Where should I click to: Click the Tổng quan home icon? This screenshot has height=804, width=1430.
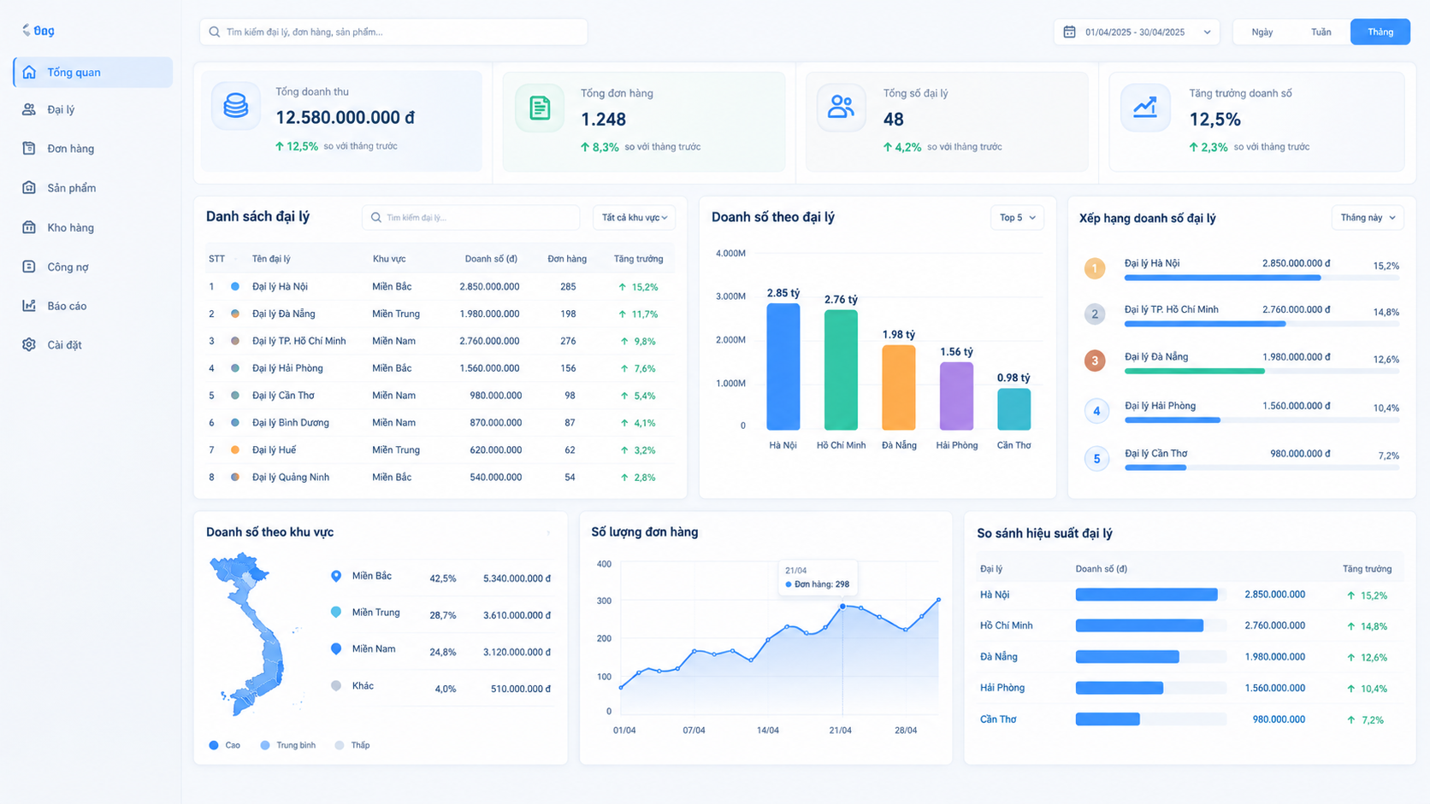pyautogui.click(x=29, y=72)
